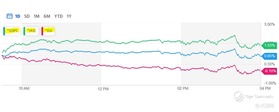
Task: Select the YTD time range
Action: point(59,16)
